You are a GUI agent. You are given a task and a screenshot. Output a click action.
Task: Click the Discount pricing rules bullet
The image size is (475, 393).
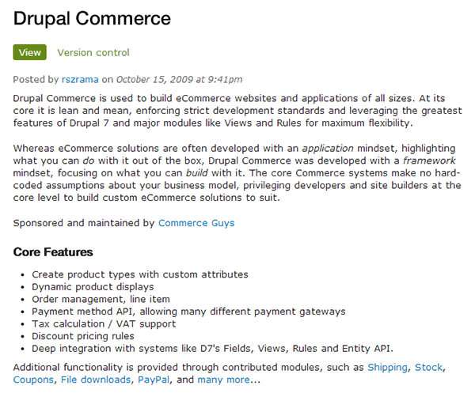pos(82,336)
